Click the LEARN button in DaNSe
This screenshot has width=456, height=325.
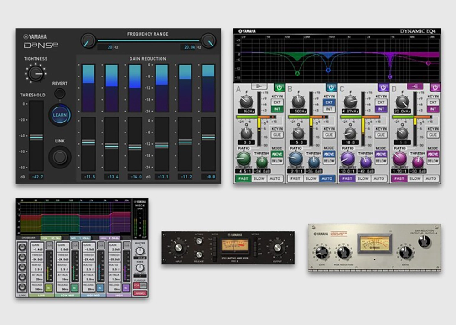60,115
